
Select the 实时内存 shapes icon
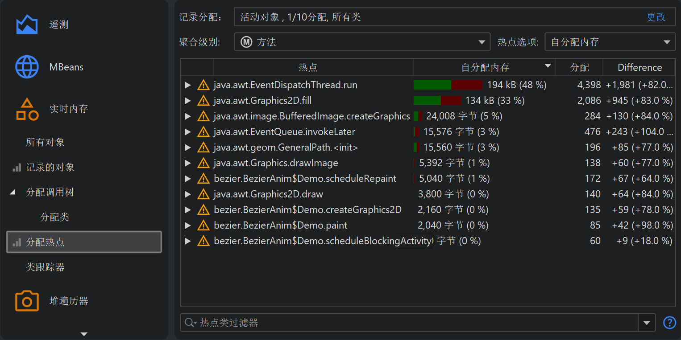27,109
